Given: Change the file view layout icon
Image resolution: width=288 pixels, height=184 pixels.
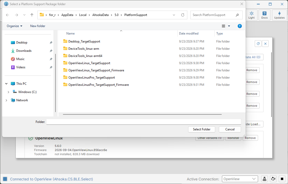Looking at the screenshot, I should [223, 26].
